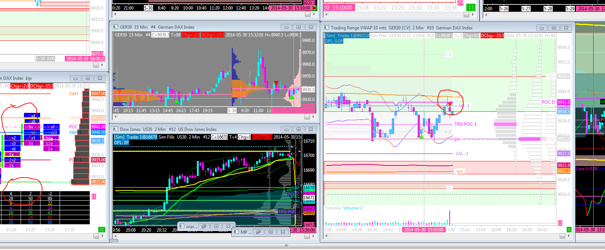Click the 'DPL: 0.0P' label in Trading Range chart
Screen dimensions: 605x250
(334, 41)
